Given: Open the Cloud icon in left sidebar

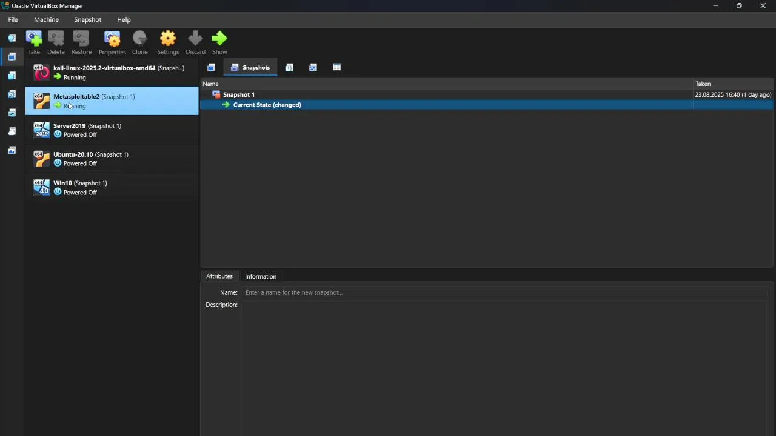Looking at the screenshot, I should click(12, 131).
